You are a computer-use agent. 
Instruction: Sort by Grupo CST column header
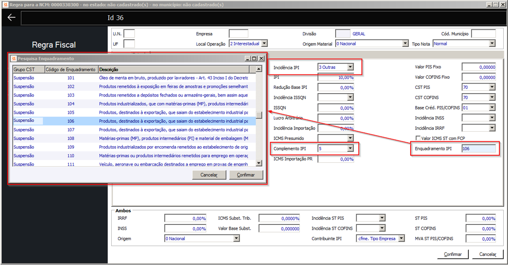29,69
